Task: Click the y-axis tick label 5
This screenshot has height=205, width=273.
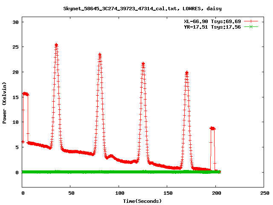Action: tap(17, 147)
